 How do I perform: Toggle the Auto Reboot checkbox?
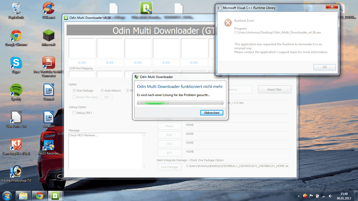(x=102, y=91)
